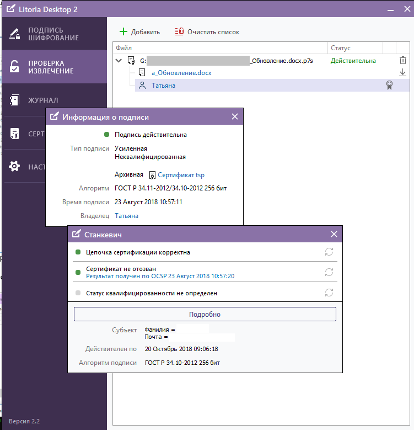Screen dimensions: 414x430
Task: Click the green plus icon
Action: (123, 31)
